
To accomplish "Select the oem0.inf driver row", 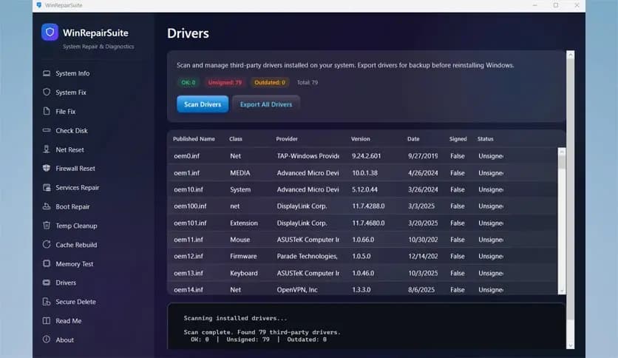I will [x=362, y=156].
